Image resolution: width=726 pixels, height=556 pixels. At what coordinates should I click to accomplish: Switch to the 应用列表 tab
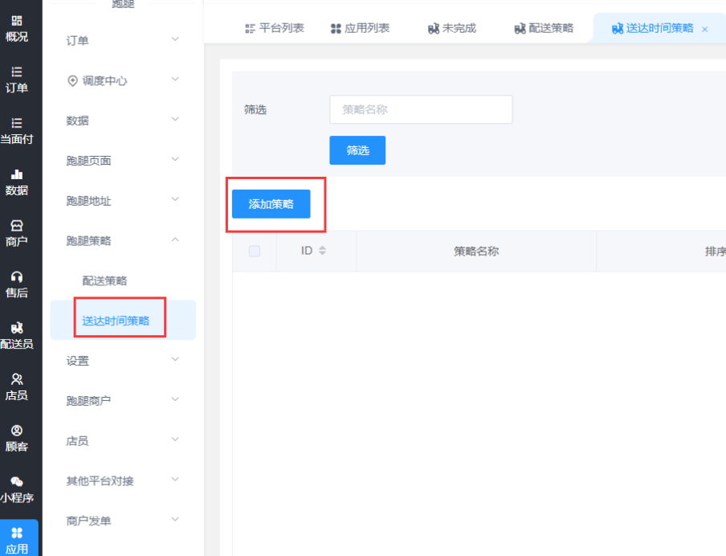click(361, 28)
